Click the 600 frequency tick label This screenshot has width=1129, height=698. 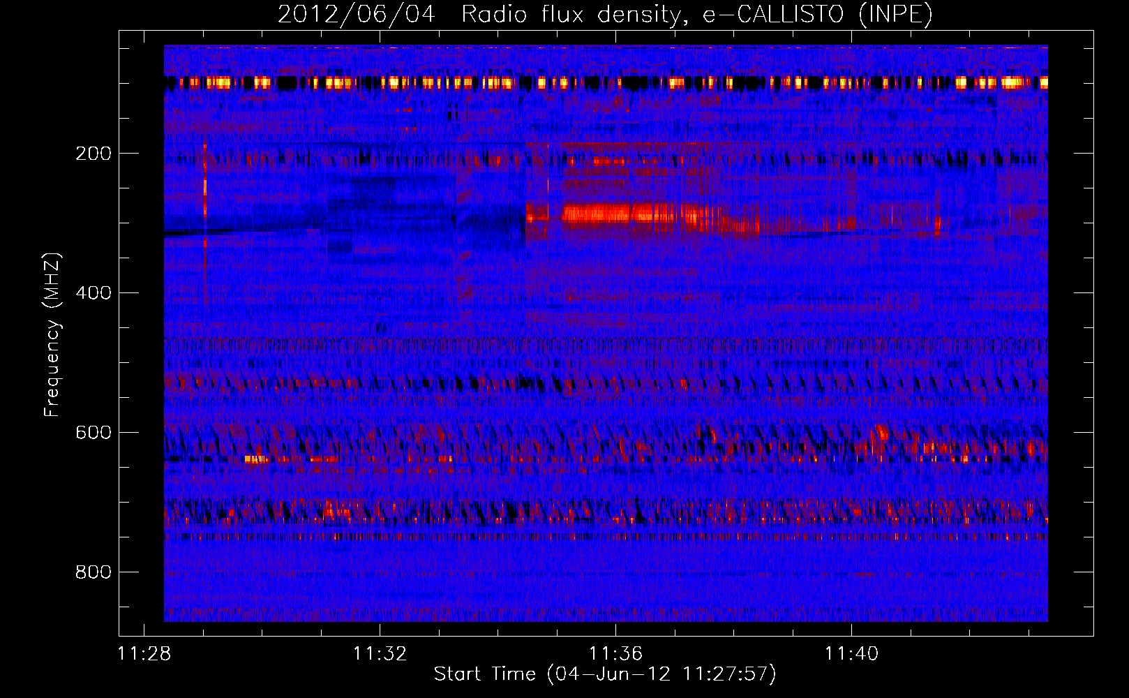tap(94, 433)
